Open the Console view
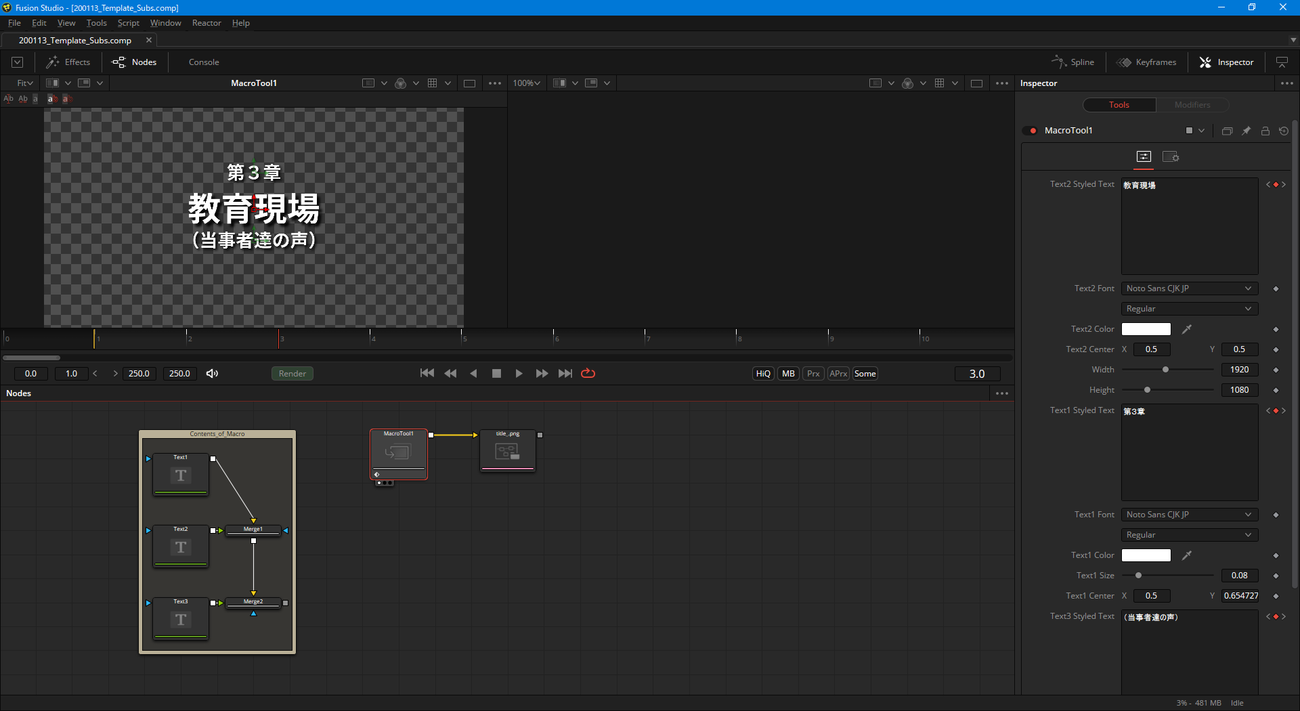The height and width of the screenshot is (711, 1300). [204, 62]
